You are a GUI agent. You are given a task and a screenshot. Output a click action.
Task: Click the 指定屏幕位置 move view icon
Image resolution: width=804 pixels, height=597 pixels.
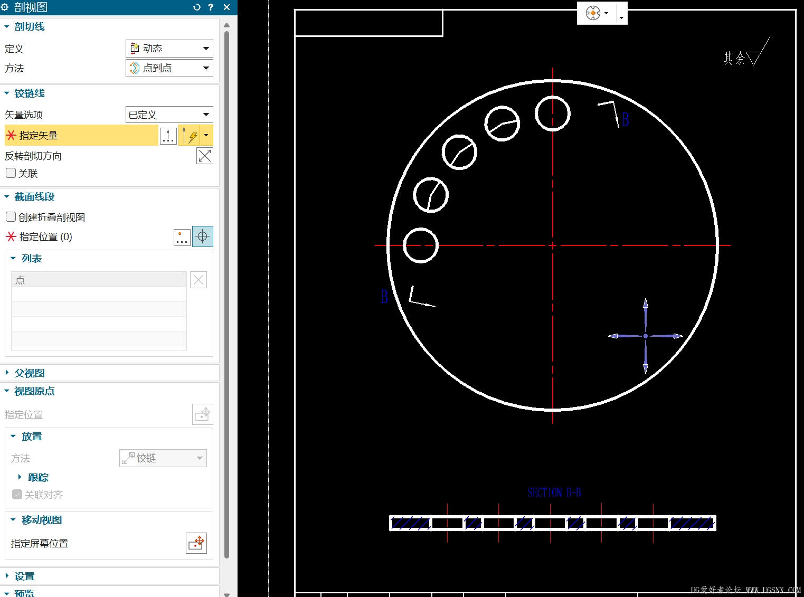pyautogui.click(x=196, y=543)
